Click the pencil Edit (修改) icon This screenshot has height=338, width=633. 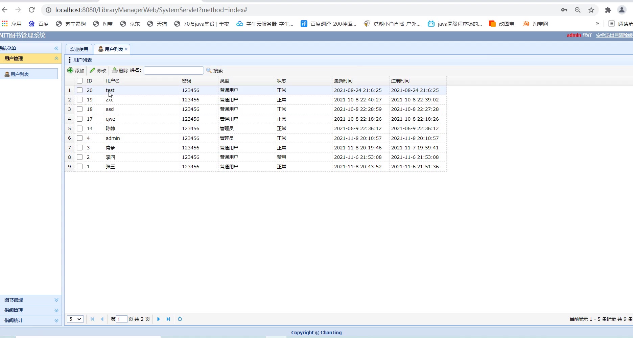point(92,70)
